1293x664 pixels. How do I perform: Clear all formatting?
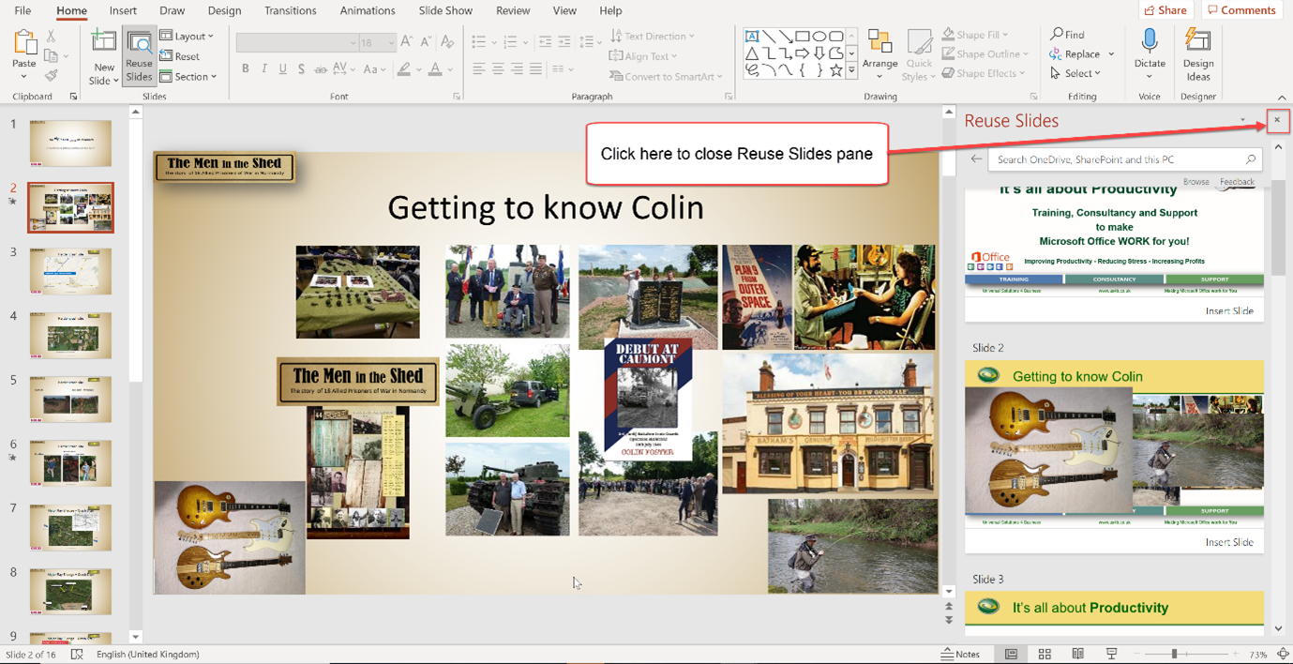click(447, 42)
